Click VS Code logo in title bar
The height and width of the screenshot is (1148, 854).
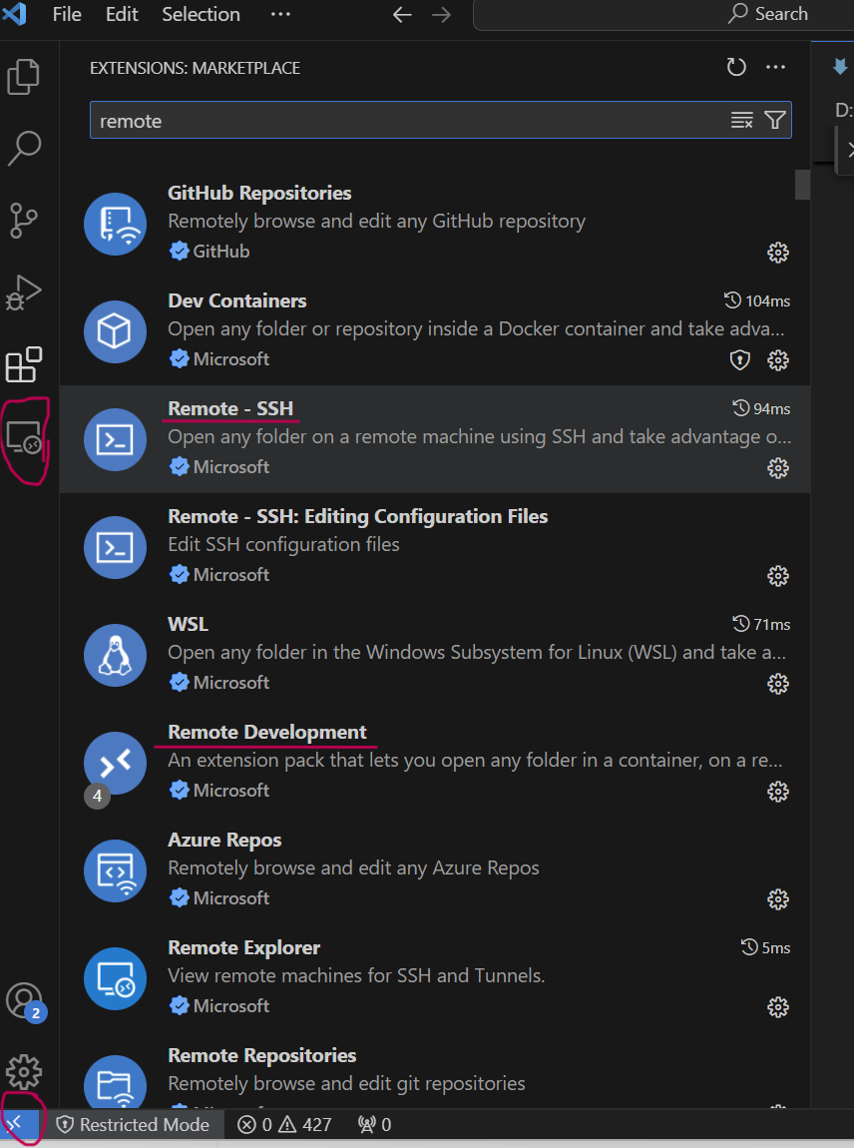[x=14, y=13]
